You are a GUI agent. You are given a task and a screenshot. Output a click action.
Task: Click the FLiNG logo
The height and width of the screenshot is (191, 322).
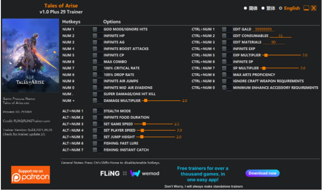(110, 174)
